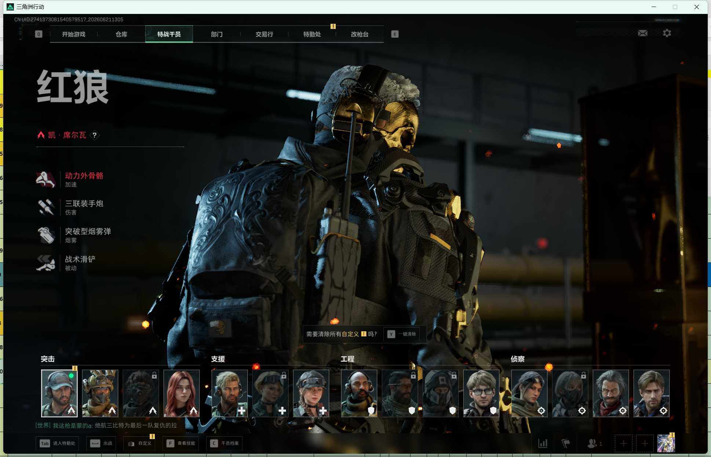
Task: Select the blond bearded 支援 operator
Action: [x=230, y=393]
